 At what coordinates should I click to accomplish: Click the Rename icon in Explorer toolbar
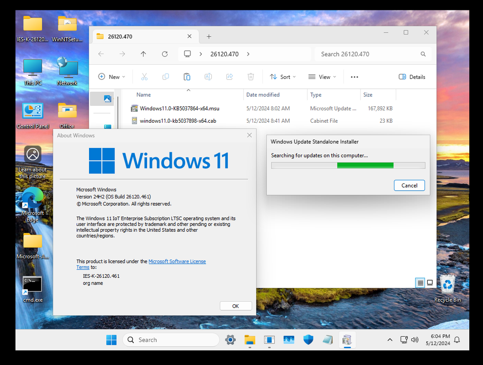(208, 77)
